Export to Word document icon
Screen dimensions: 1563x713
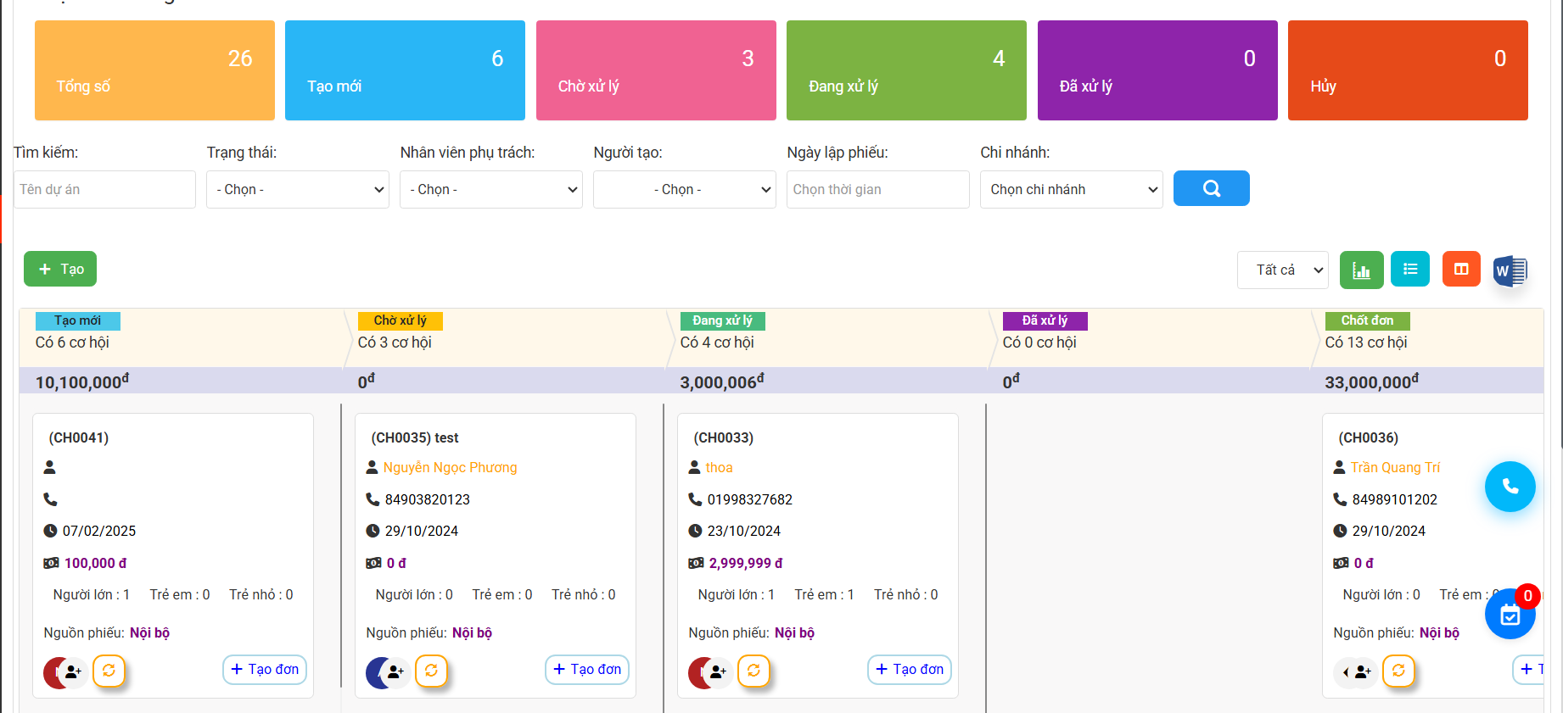point(1510,271)
